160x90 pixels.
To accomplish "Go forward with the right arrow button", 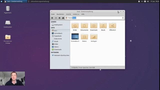I will point(56,18).
